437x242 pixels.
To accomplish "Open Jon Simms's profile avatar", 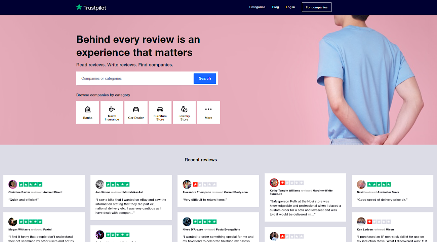I will coord(100,184).
